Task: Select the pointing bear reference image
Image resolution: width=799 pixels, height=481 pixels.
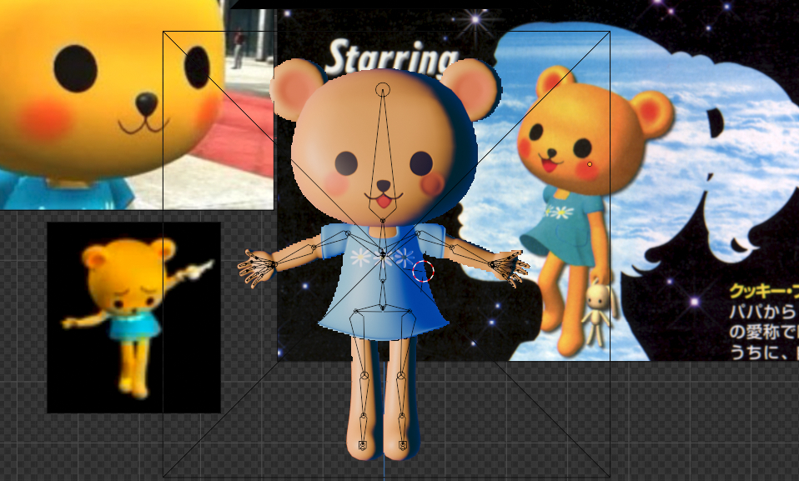Action: point(133,317)
